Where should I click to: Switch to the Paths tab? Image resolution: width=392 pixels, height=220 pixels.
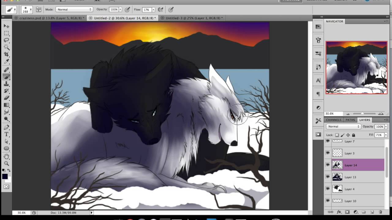350,120
